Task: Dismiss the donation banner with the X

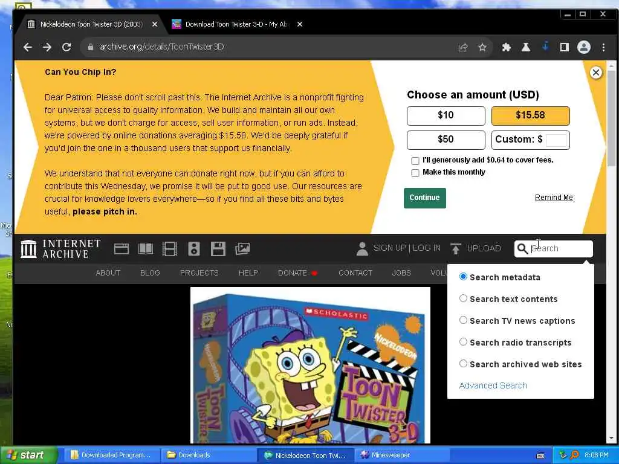Action: pos(596,72)
